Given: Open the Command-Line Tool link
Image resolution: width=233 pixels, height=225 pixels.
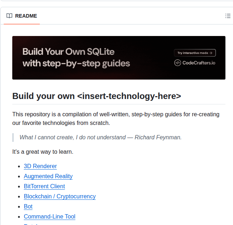Looking at the screenshot, I should coord(49,217).
